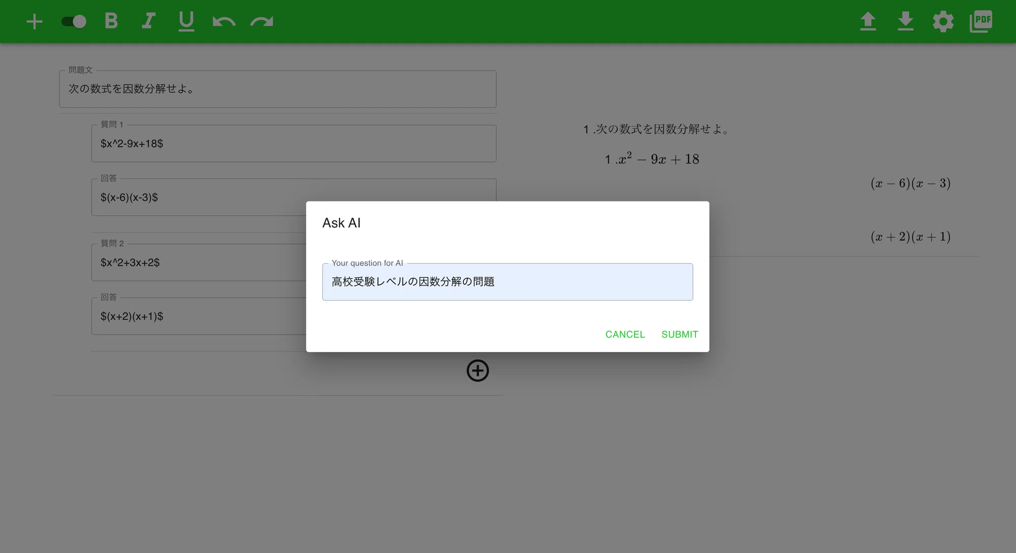Apply underline formatting
The image size is (1016, 553).
(186, 21)
